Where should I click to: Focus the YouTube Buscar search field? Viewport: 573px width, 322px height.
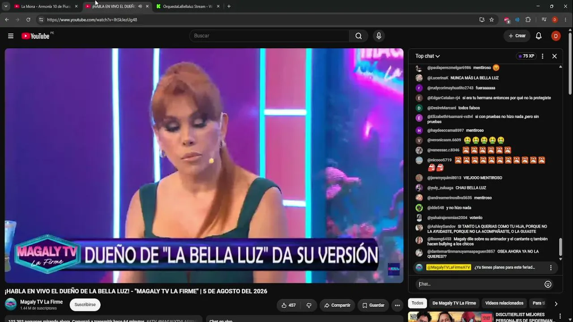pos(269,36)
